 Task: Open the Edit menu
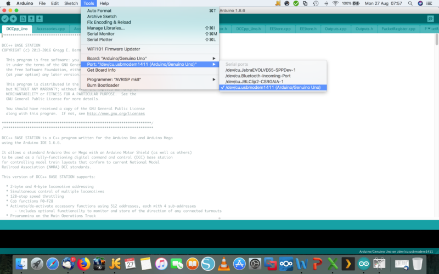pyautogui.click(x=55, y=3)
